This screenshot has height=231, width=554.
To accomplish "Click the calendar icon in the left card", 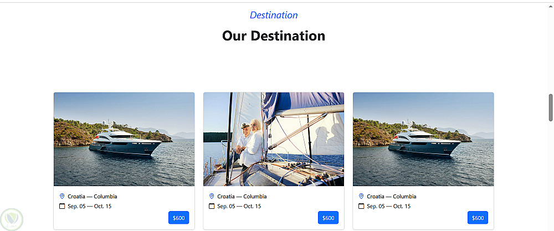I will coord(62,206).
